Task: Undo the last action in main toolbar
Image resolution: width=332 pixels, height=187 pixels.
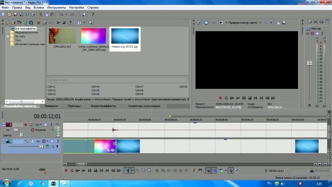Action: [x=61, y=15]
